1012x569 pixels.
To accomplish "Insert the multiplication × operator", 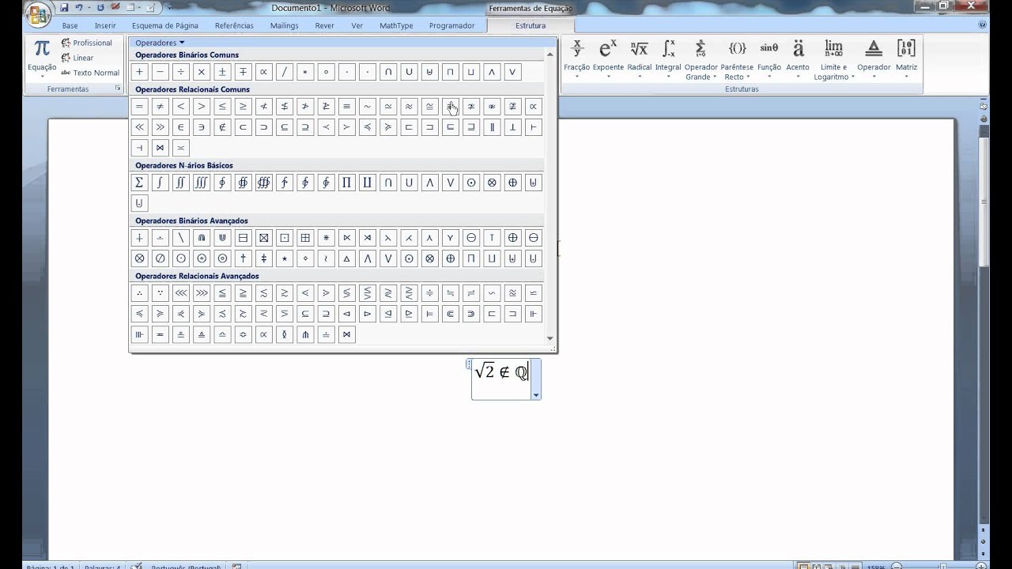I will 202,72.
